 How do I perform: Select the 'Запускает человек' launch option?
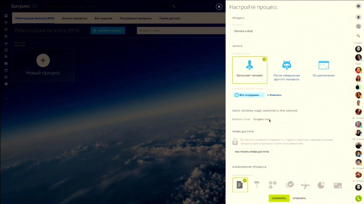point(250,70)
